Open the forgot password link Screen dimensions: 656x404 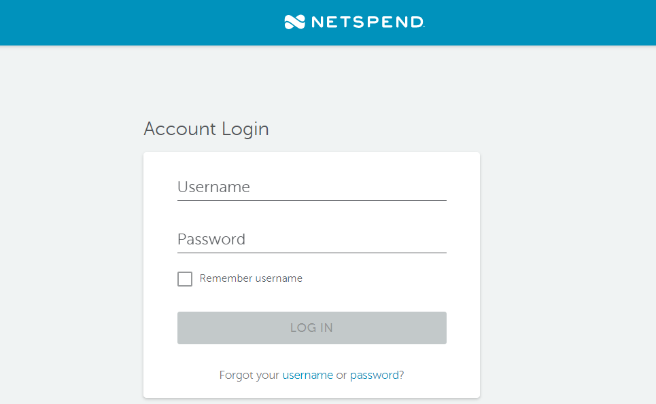(x=375, y=375)
